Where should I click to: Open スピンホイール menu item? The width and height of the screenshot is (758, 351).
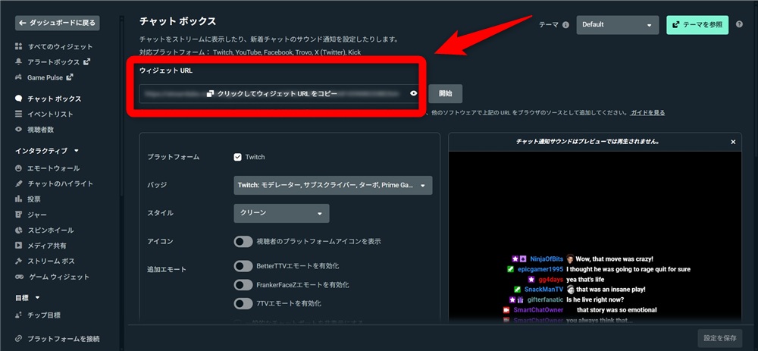pyautogui.click(x=51, y=230)
